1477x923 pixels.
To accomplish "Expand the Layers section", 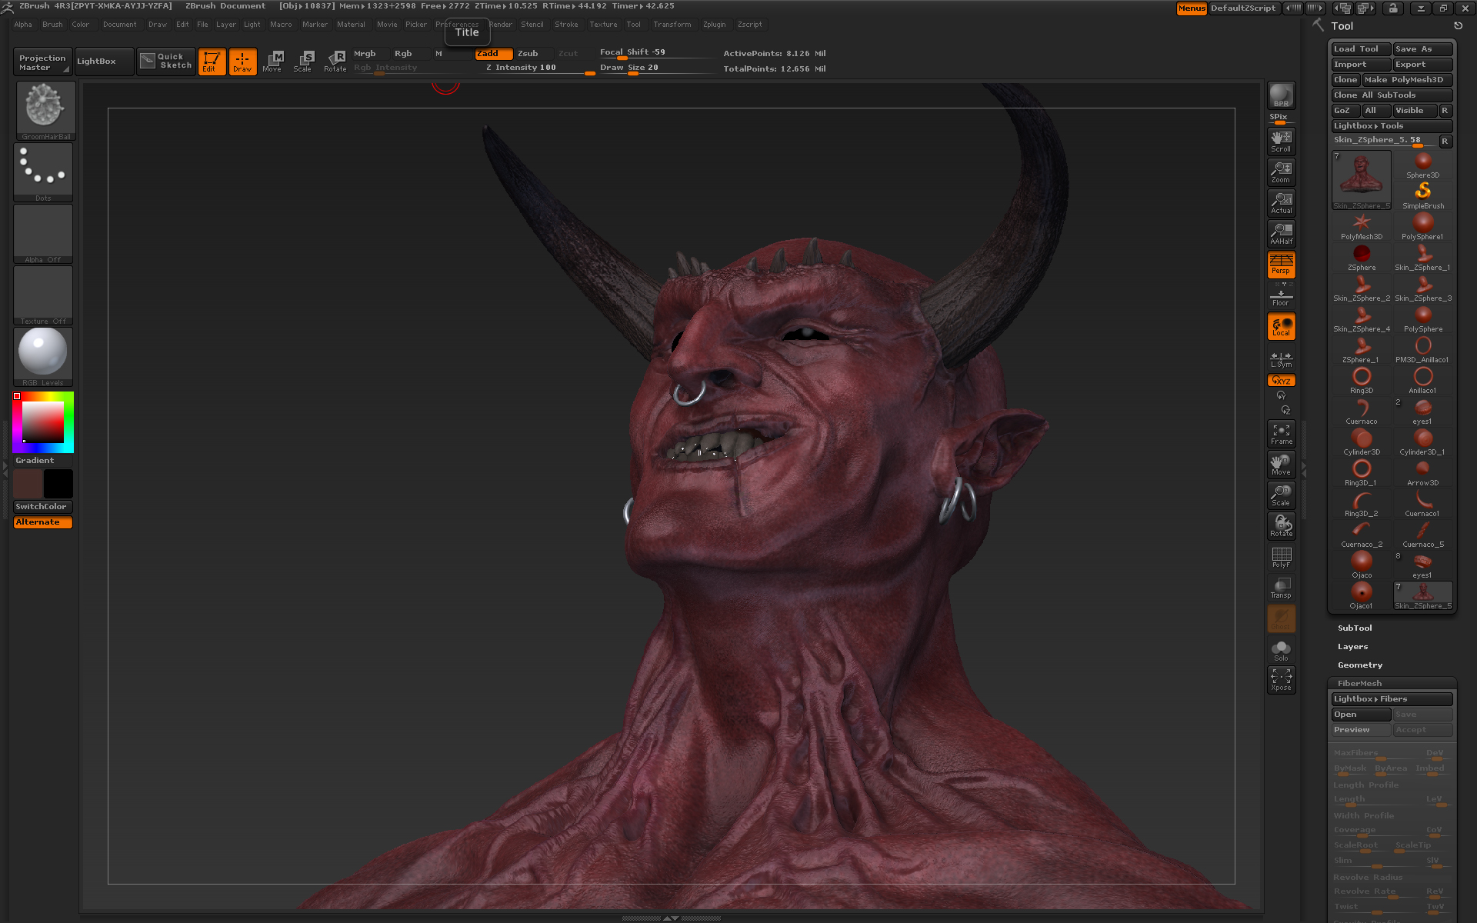I will click(1352, 647).
